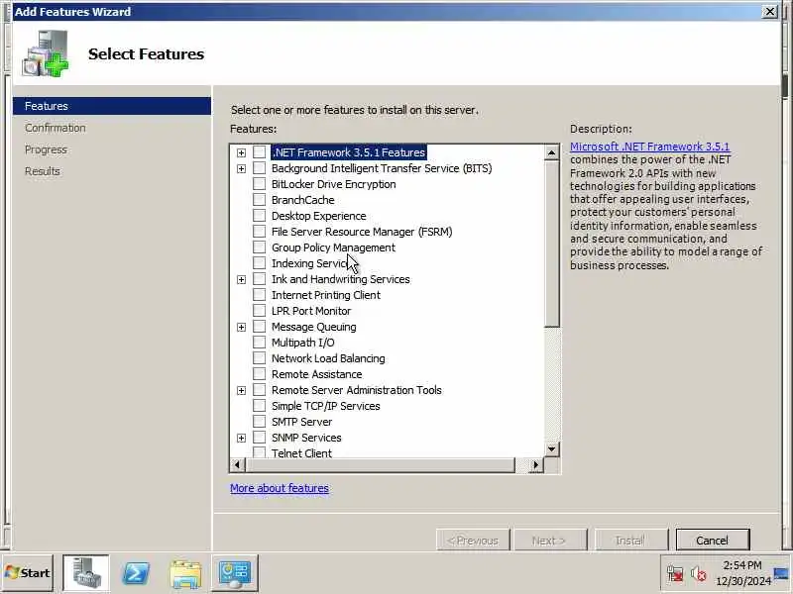Select the BranchCache row text
793x594 pixels.
[x=303, y=200]
